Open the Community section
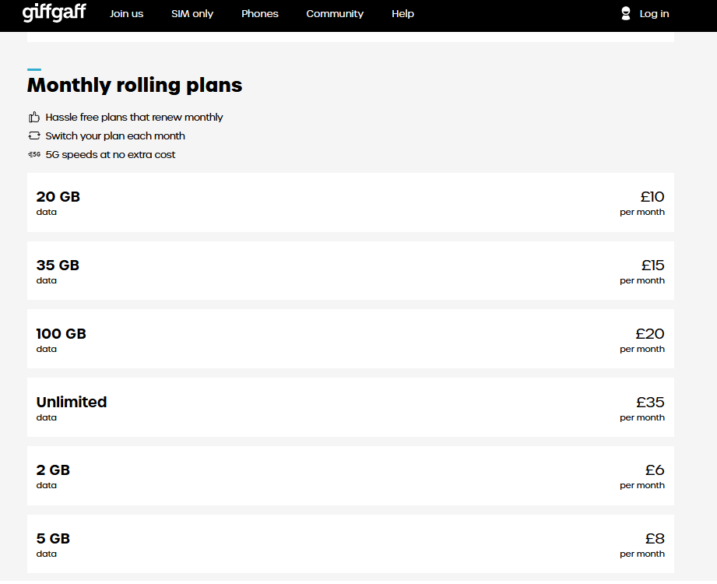717x584 pixels. coord(335,14)
